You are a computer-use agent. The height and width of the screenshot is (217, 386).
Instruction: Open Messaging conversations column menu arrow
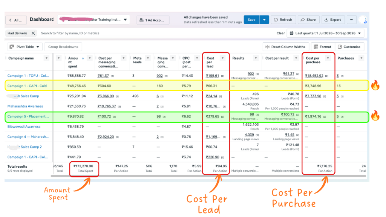pyautogui.click(x=173, y=58)
